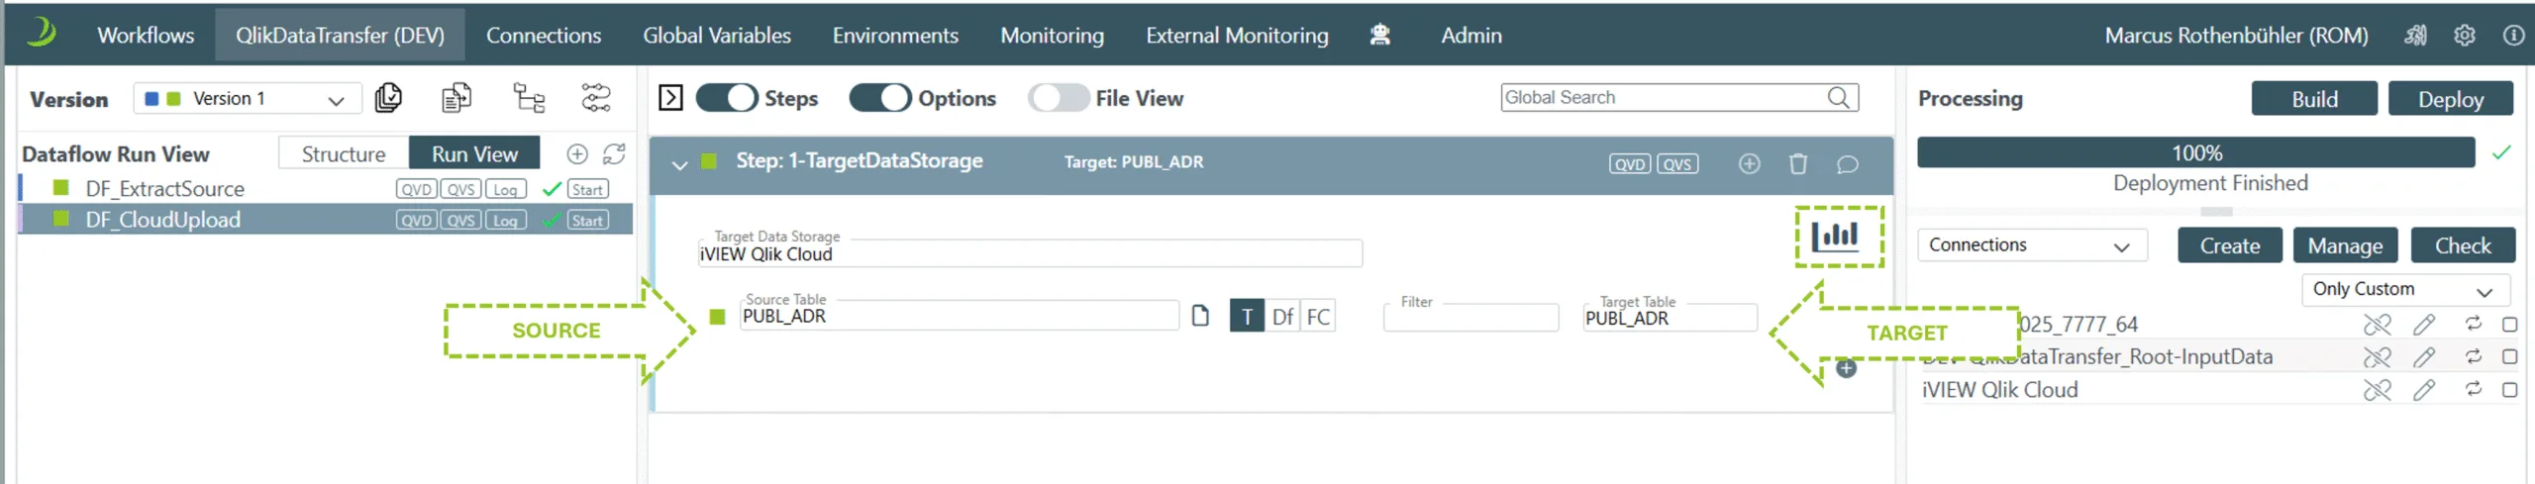This screenshot has height=484, width=2535.
Task: Click Start for DF_ExtractSource
Action: pyautogui.click(x=587, y=189)
